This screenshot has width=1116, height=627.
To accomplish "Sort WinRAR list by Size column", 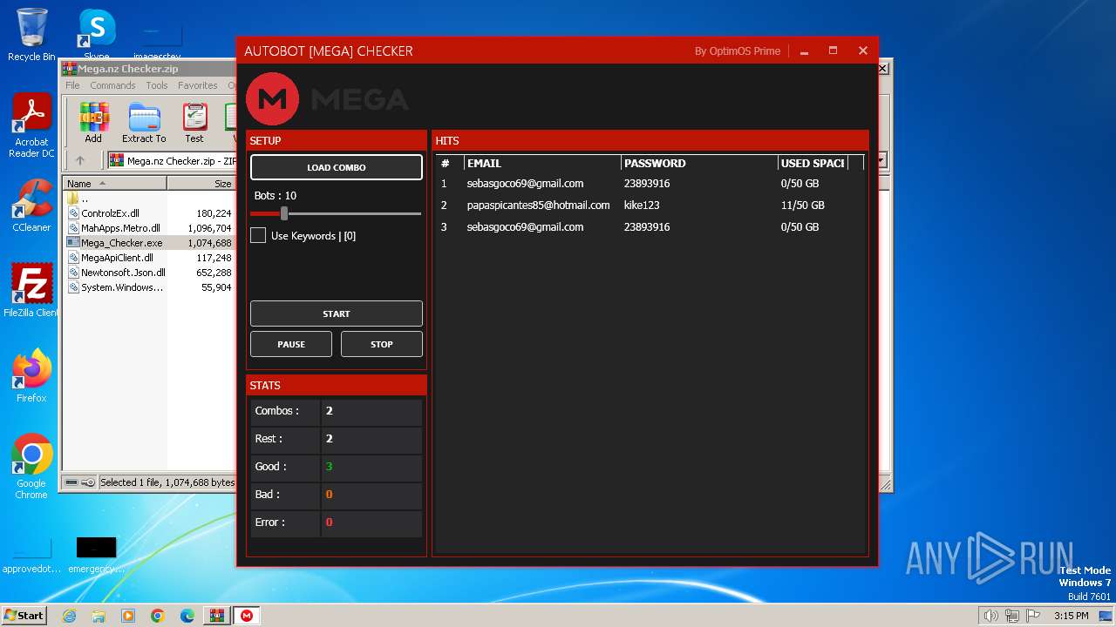I will click(x=201, y=184).
